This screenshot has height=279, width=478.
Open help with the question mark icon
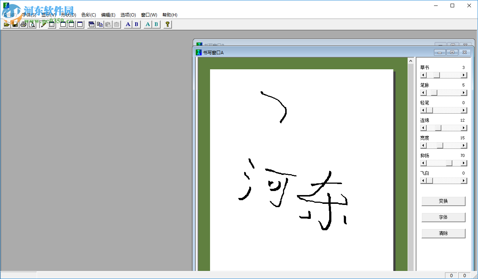[x=167, y=24]
